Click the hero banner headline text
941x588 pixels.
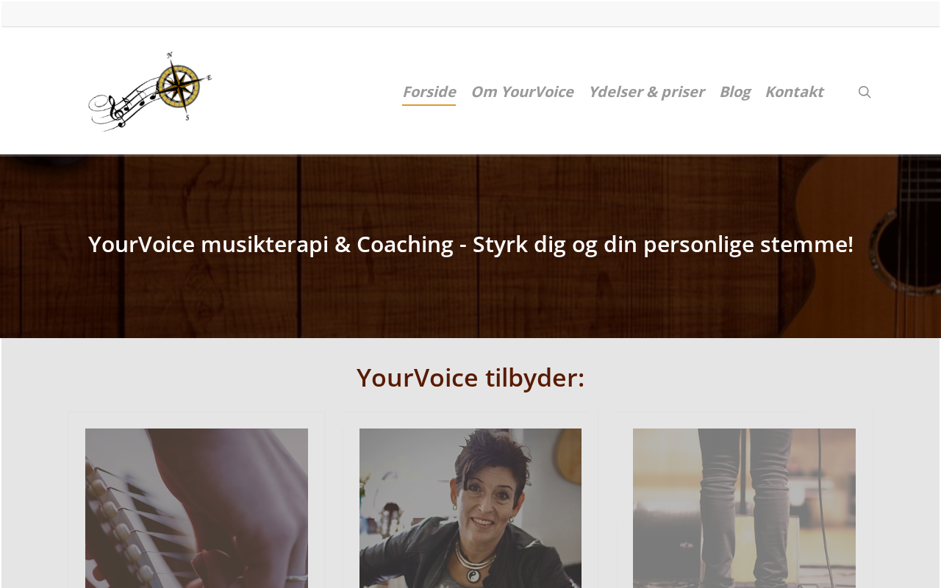point(470,244)
